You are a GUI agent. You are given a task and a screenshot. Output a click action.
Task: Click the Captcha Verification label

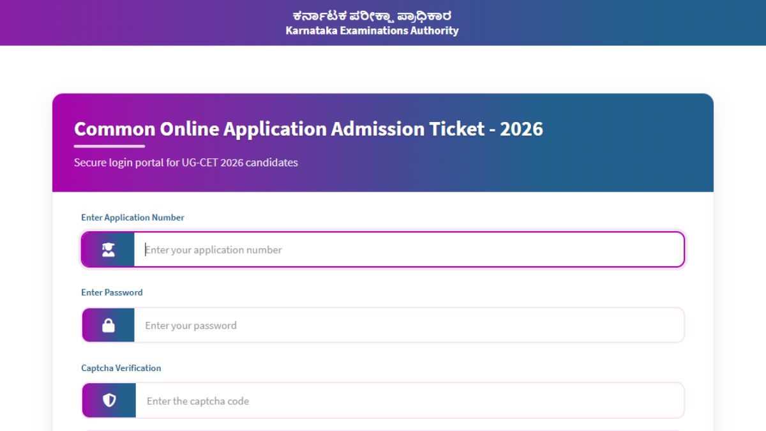pos(120,368)
